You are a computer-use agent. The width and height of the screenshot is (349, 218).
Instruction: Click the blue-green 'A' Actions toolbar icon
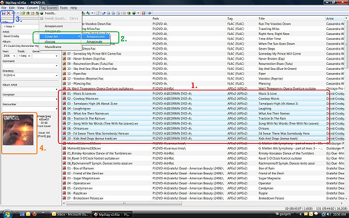tap(88, 13)
